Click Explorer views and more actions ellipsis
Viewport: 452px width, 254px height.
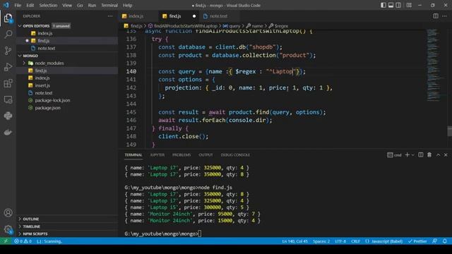tap(110, 16)
